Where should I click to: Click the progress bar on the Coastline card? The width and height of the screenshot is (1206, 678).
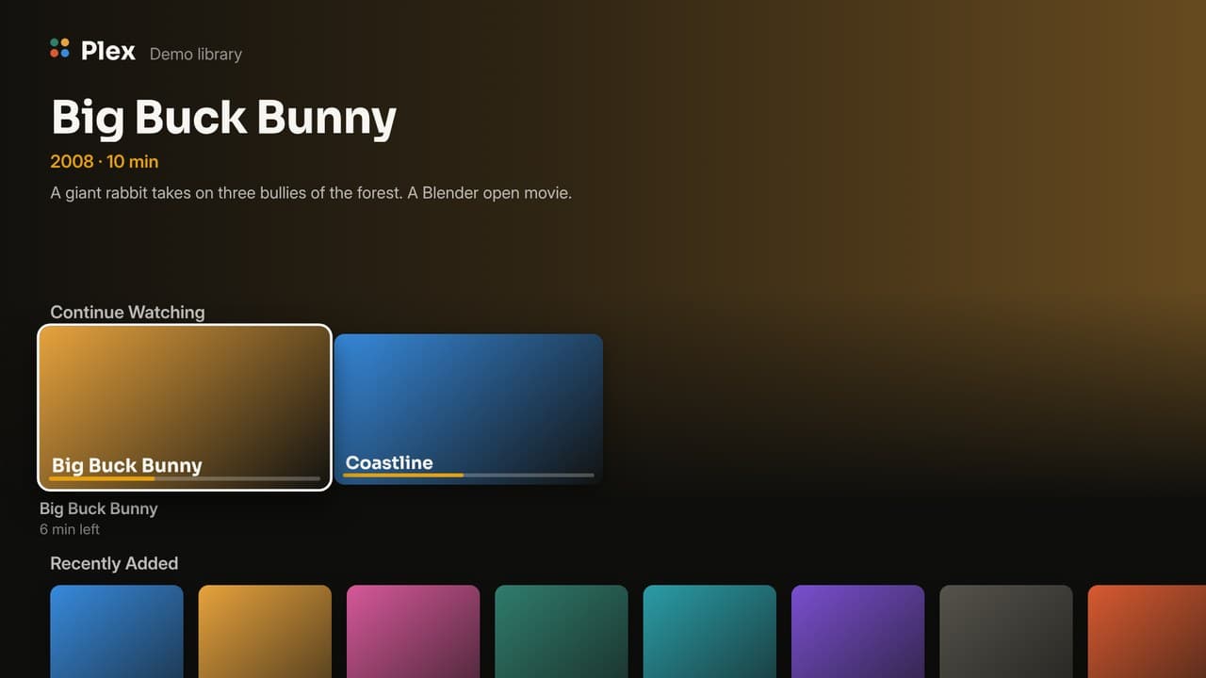point(468,475)
